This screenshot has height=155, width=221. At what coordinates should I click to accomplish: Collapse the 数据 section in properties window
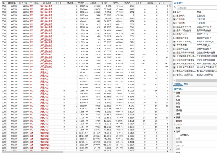pos(174,118)
